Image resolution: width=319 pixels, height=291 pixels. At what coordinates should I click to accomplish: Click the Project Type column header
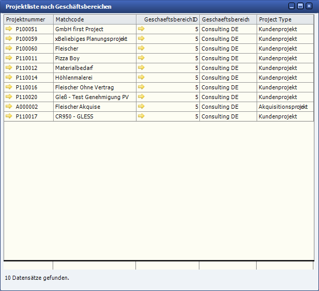pyautogui.click(x=285, y=19)
